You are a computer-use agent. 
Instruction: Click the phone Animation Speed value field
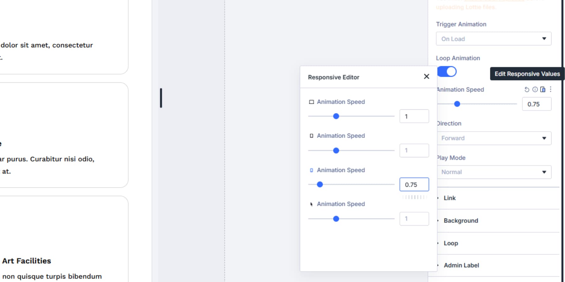414,184
